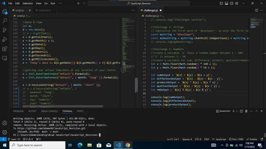Image resolution: width=266 pixels, height=149 pixels.
Task: Toggle the secondary sidebar layout button
Action: [232, 4]
